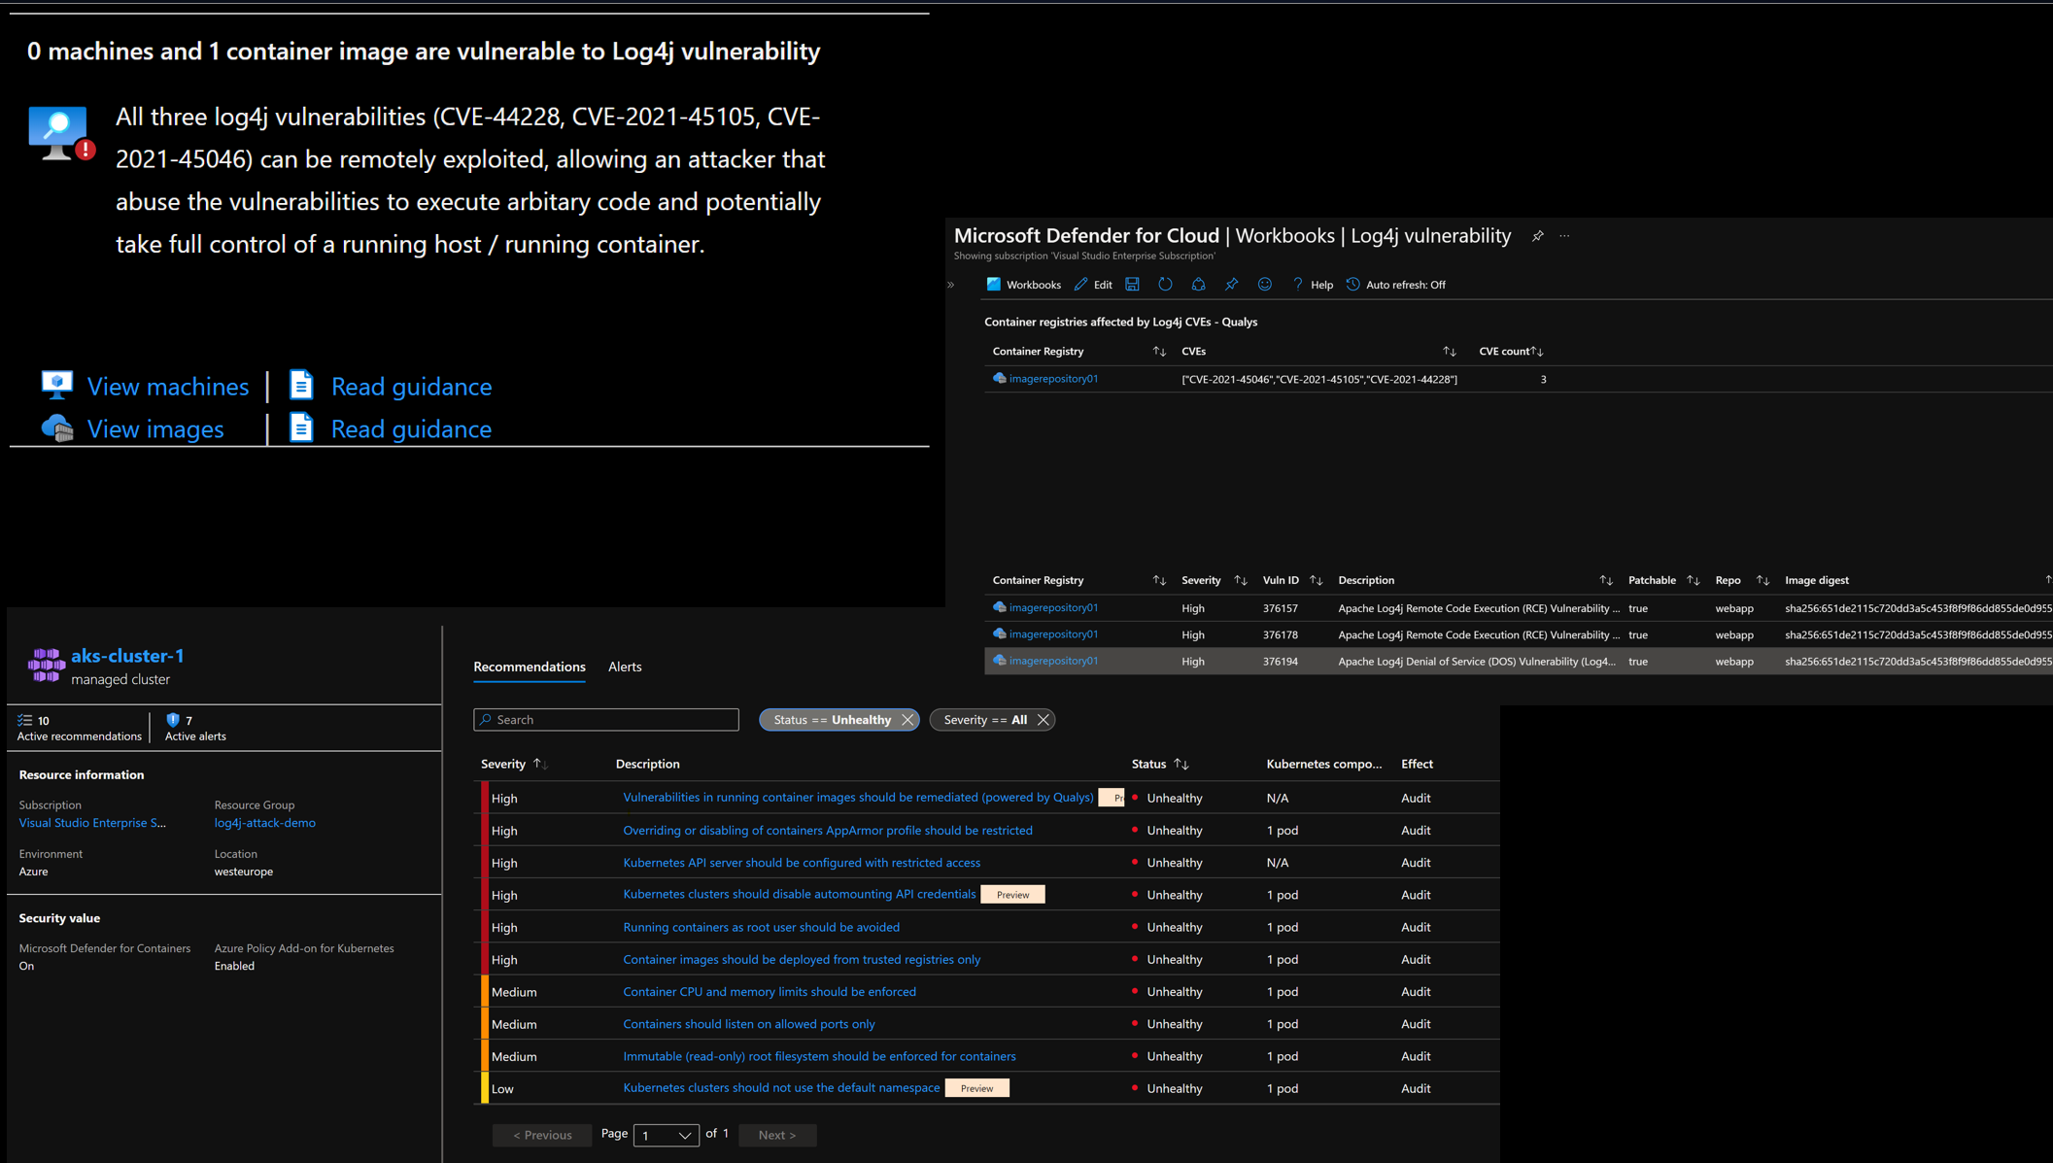The height and width of the screenshot is (1163, 2053).
Task: Open the Edit mode for the workbook
Action: tap(1092, 284)
